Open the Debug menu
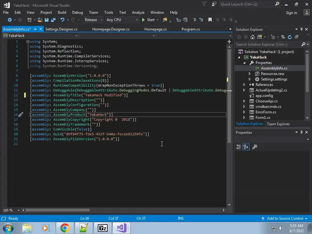312x234 pixels. coord(77,12)
